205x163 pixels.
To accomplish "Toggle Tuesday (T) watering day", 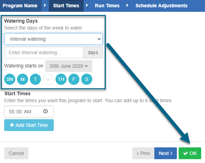I will [x=35, y=79].
